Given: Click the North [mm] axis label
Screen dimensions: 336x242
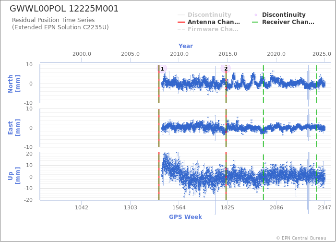Looking at the screenshot, I should [x=14, y=84].
